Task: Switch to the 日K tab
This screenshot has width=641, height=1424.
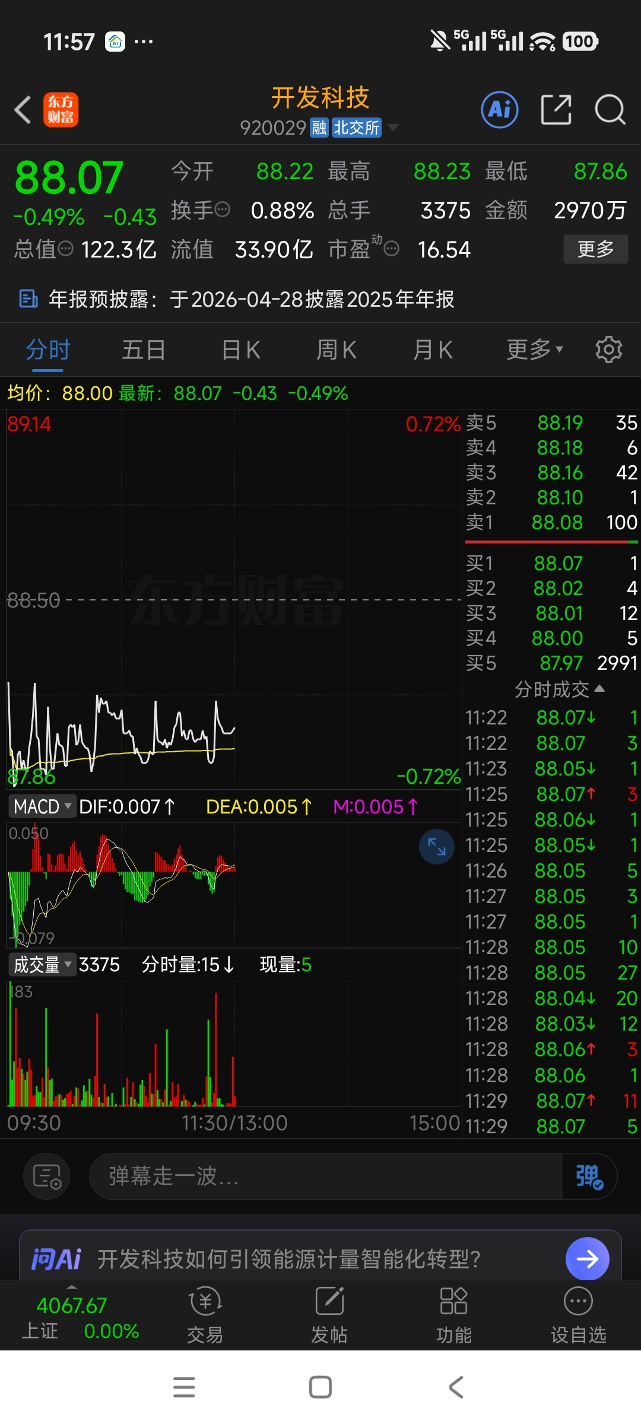Action: tap(241, 349)
